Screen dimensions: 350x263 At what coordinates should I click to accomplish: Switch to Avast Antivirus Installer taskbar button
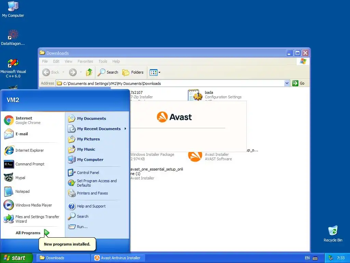pos(118,258)
